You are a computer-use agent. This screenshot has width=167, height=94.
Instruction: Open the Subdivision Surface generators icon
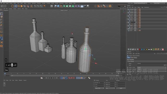(64, 6)
